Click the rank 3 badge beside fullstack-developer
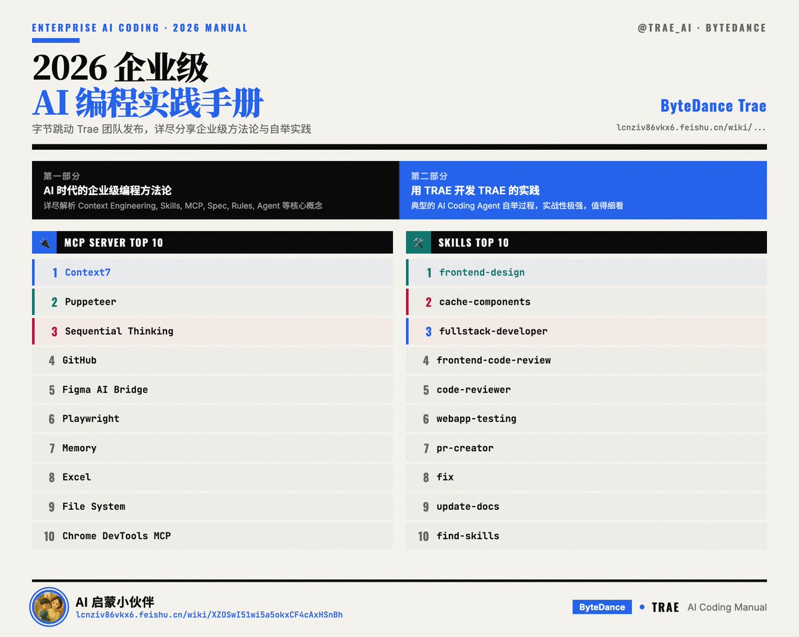 (427, 331)
